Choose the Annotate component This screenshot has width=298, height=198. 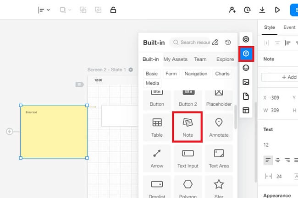point(219,127)
